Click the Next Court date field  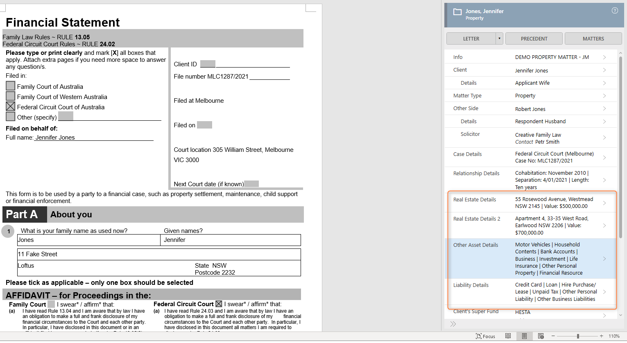tap(251, 184)
